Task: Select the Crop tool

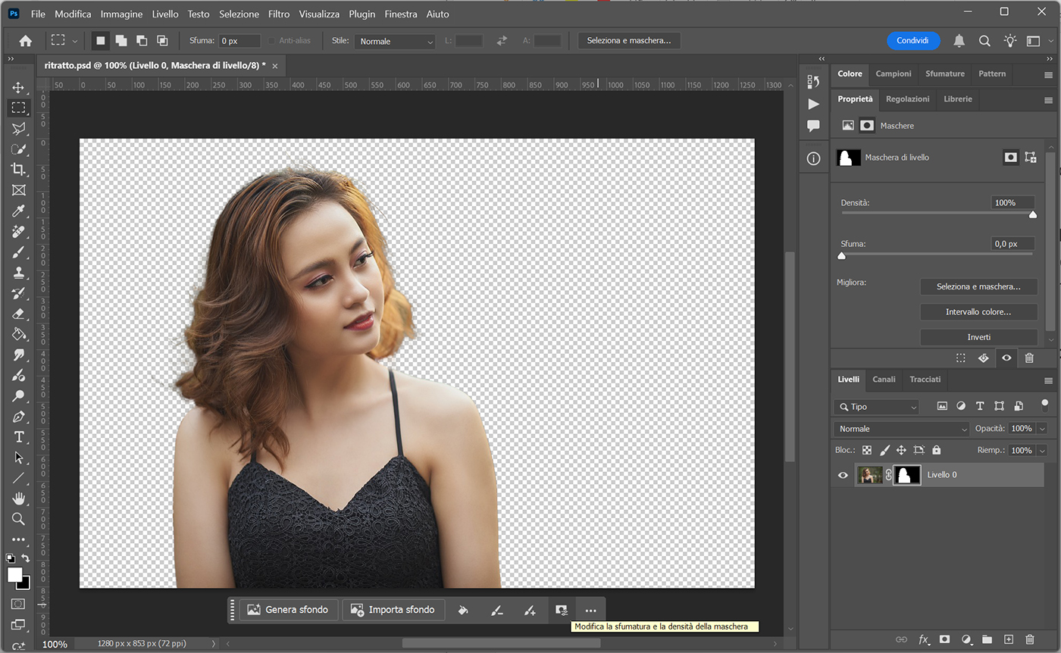Action: point(18,170)
